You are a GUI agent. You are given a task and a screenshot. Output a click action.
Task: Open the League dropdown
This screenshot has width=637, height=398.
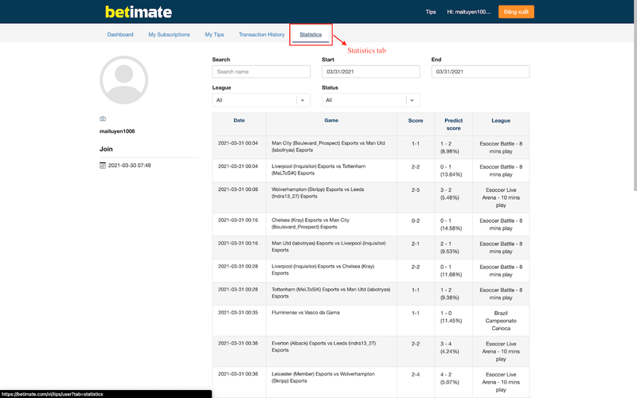pos(260,100)
